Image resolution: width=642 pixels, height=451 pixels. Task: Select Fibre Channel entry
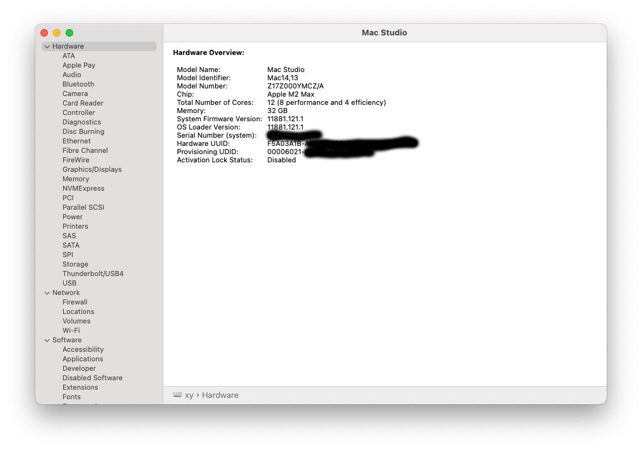point(85,150)
